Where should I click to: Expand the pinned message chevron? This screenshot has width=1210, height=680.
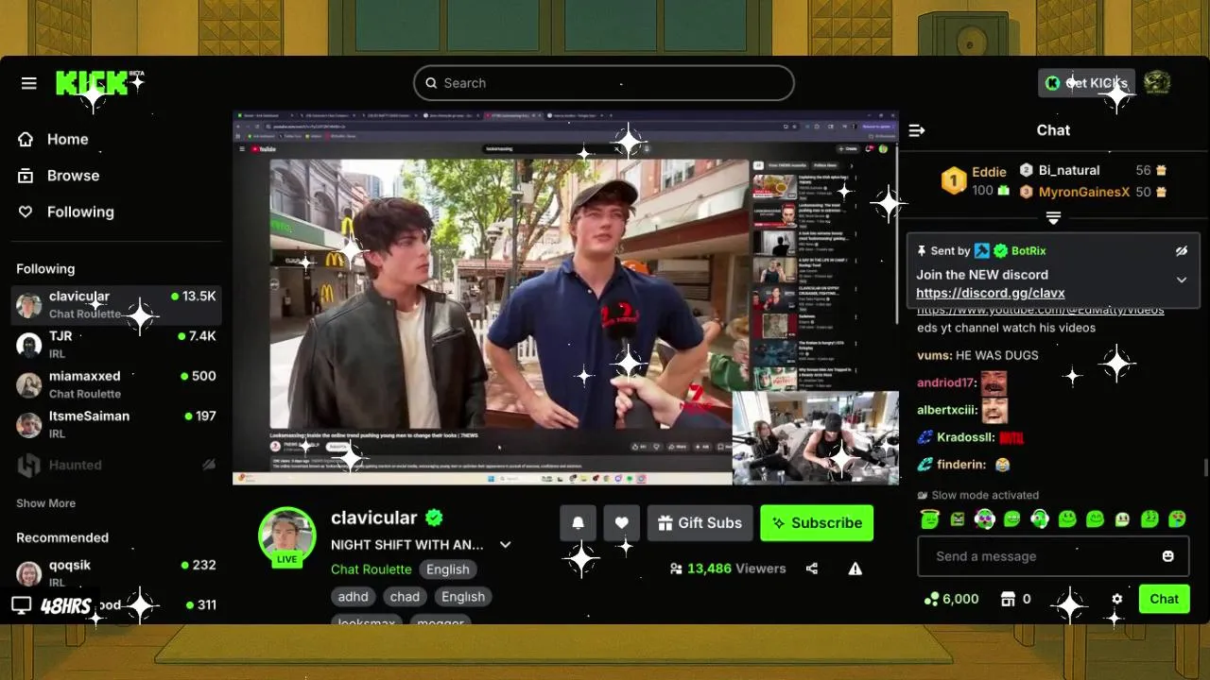pyautogui.click(x=1181, y=280)
